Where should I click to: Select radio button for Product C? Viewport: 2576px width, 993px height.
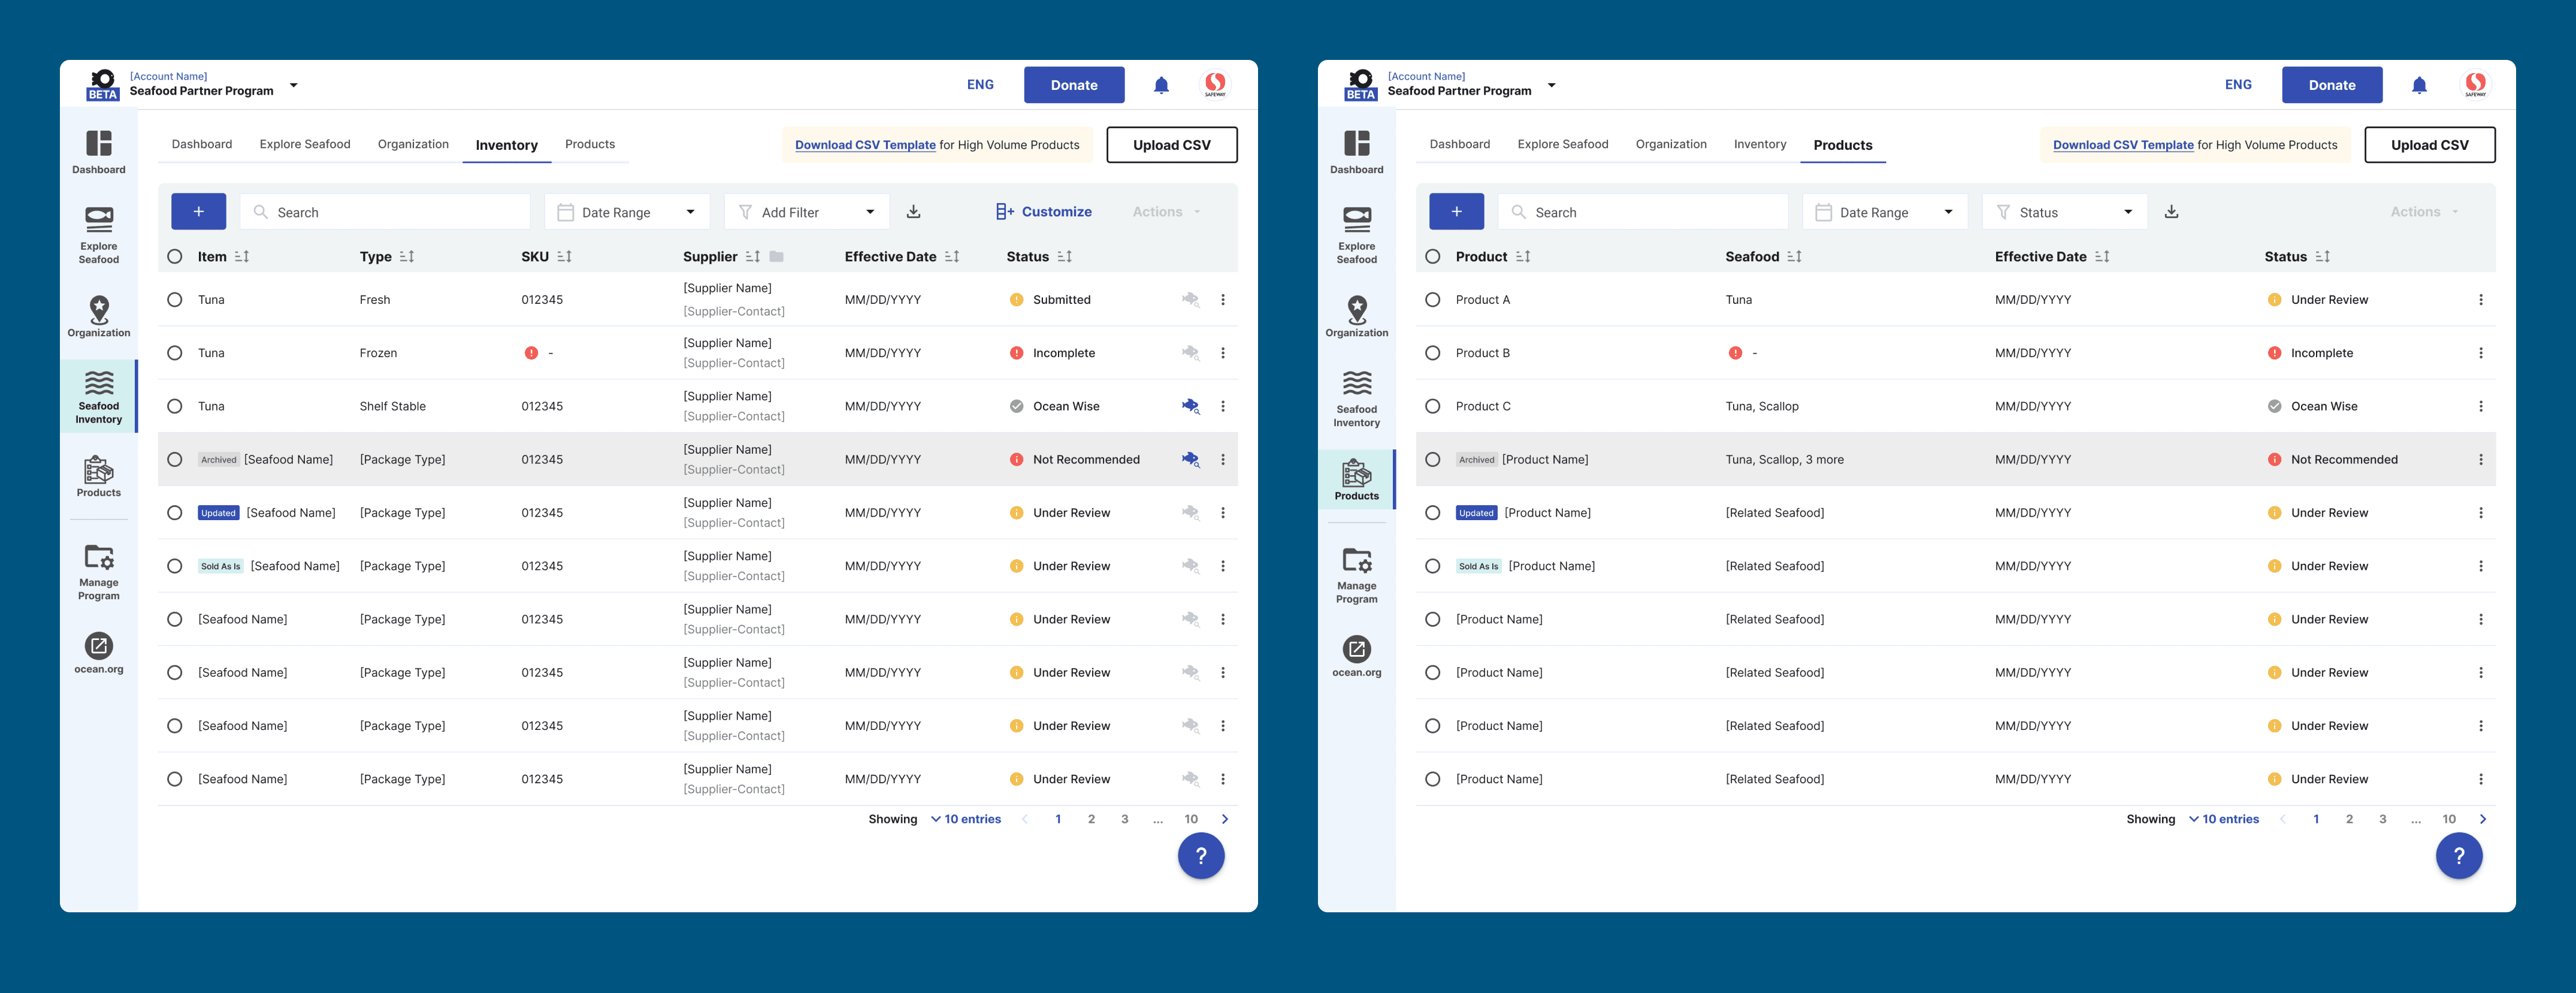coord(1432,406)
